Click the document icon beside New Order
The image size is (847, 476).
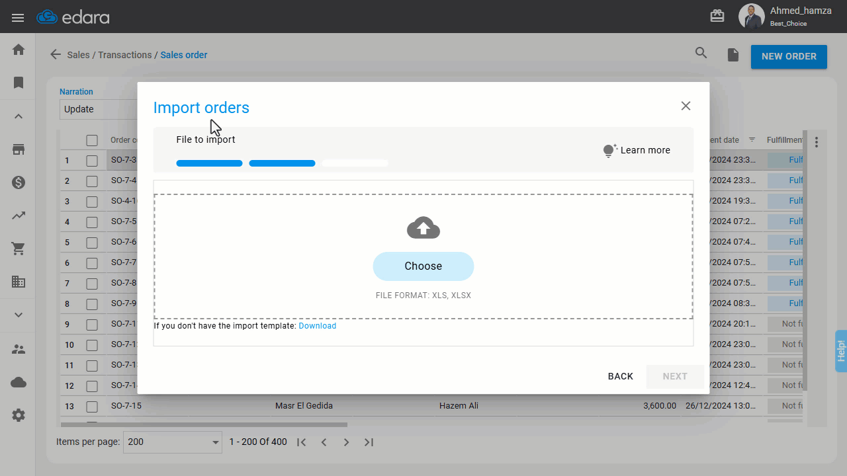[x=733, y=55]
